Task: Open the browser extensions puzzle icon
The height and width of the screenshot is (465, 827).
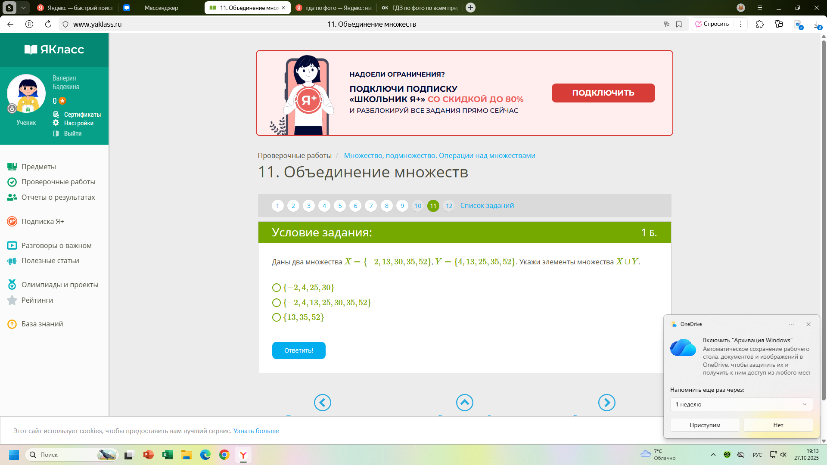Action: (x=760, y=24)
